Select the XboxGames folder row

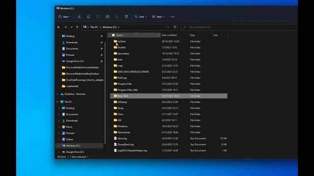click(x=169, y=132)
